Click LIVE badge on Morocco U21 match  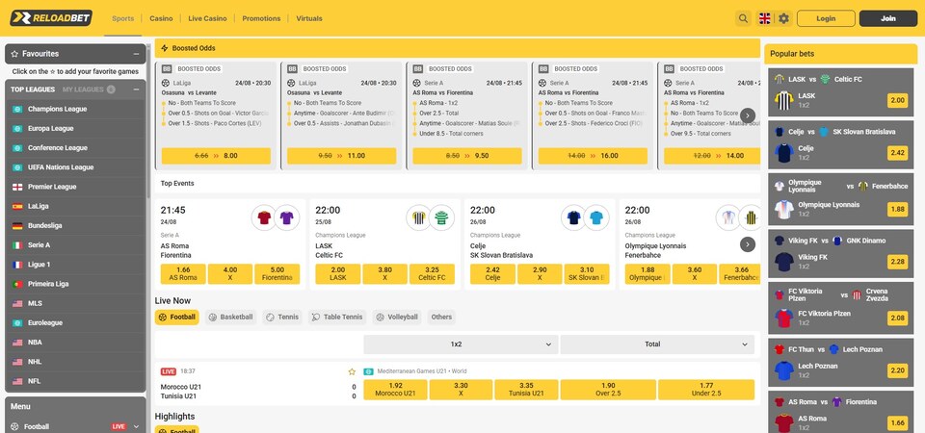click(169, 371)
